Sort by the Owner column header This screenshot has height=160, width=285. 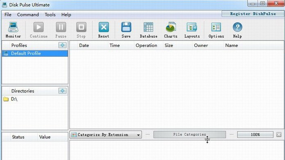point(208,45)
